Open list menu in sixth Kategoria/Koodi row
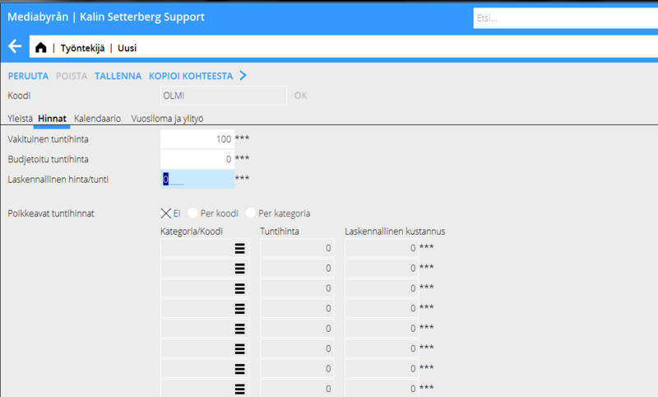658x397 pixels. click(239, 348)
